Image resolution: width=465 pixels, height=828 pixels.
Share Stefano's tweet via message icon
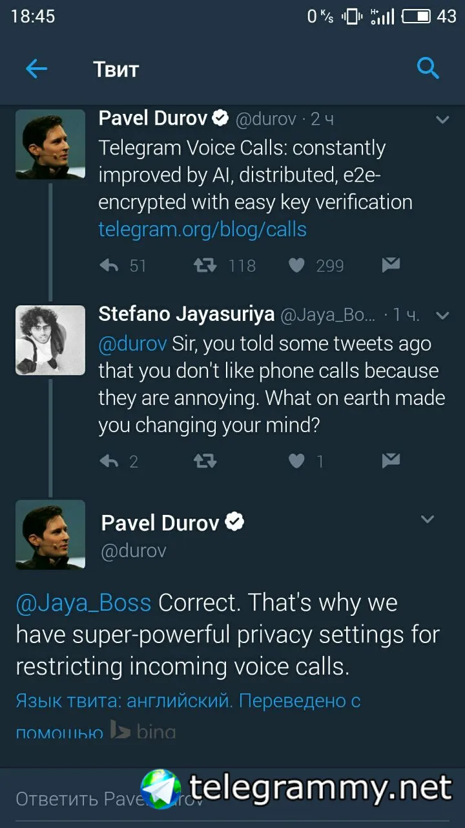(391, 460)
